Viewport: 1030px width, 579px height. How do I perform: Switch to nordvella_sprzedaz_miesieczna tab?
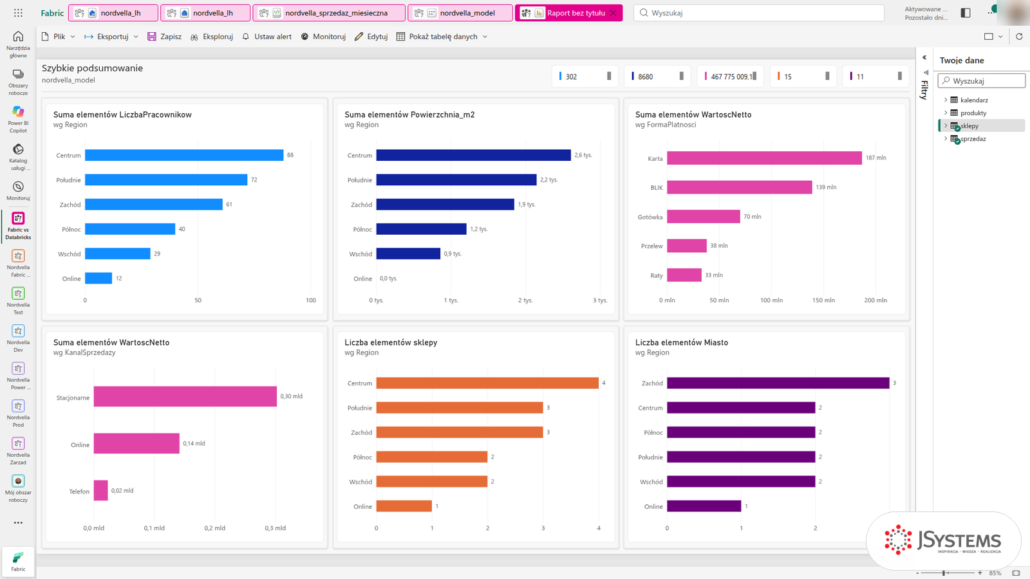[330, 13]
